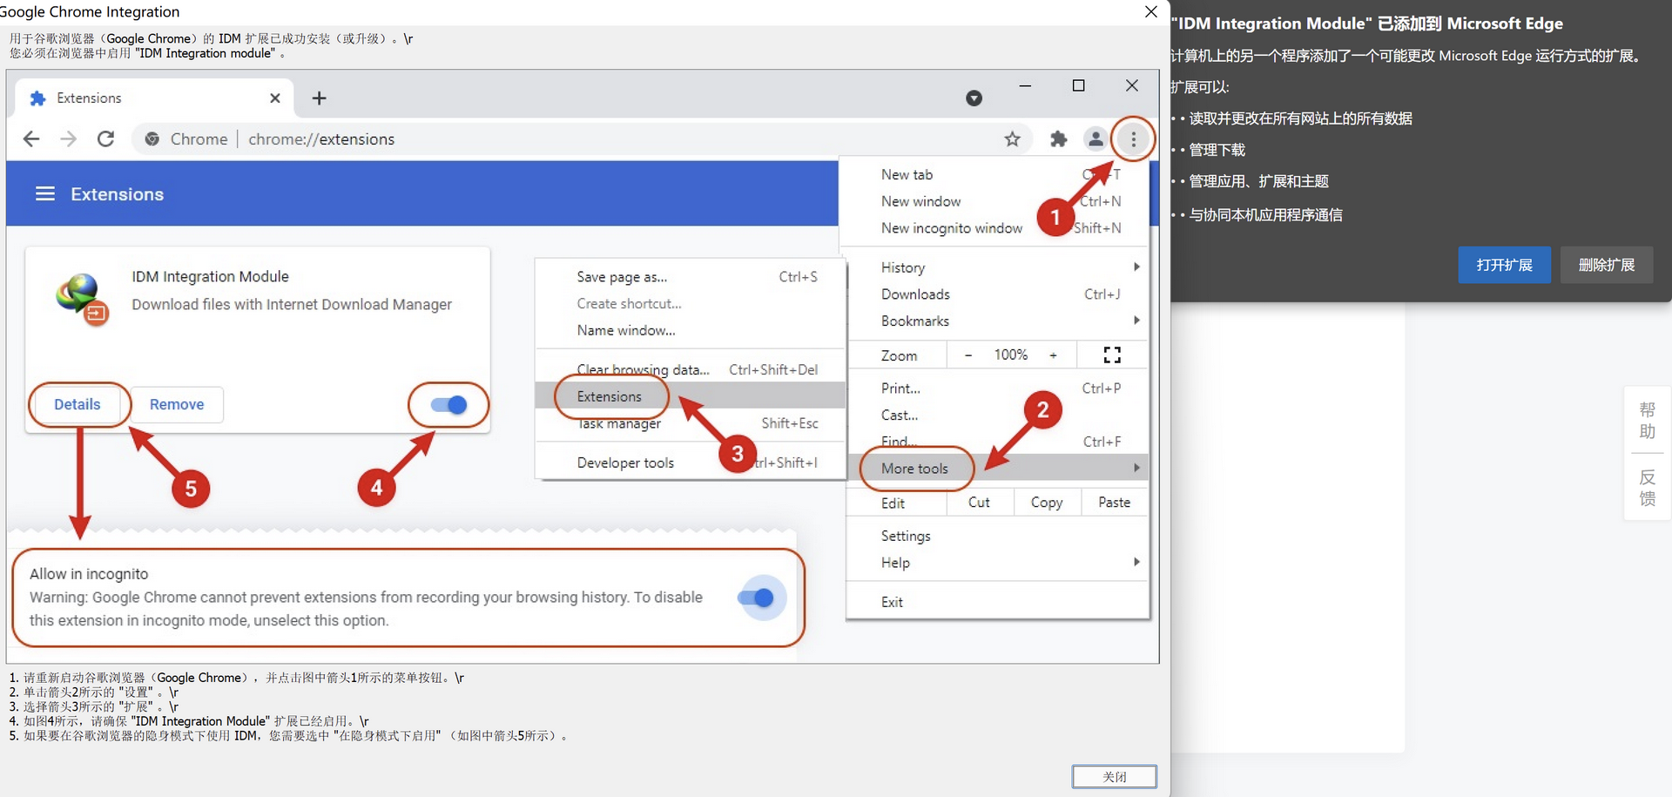
Task: Click the profile avatar icon
Action: tap(1096, 139)
